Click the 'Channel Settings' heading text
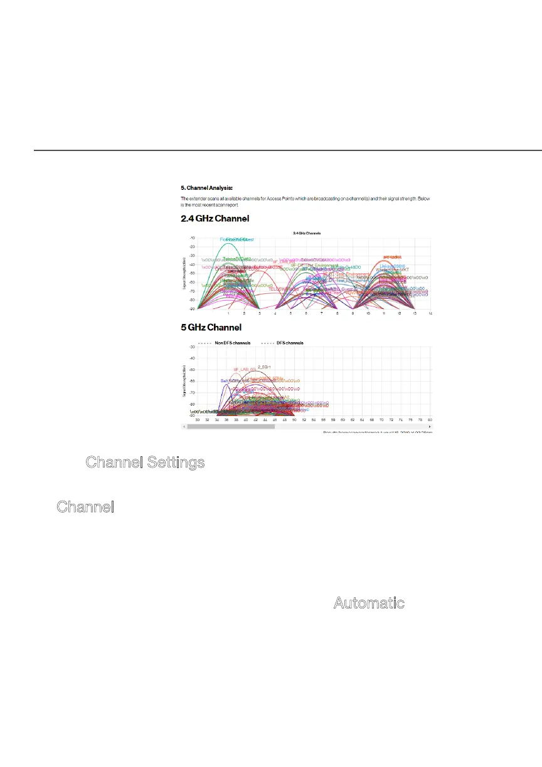 pyautogui.click(x=145, y=462)
